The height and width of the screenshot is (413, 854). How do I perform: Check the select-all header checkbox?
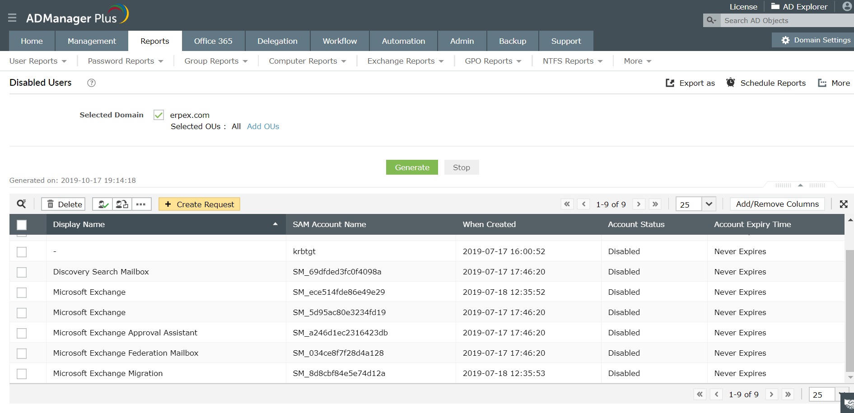pos(22,224)
